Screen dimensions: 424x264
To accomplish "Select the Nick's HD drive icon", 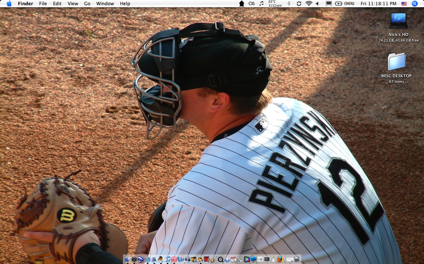I will pyautogui.click(x=398, y=21).
